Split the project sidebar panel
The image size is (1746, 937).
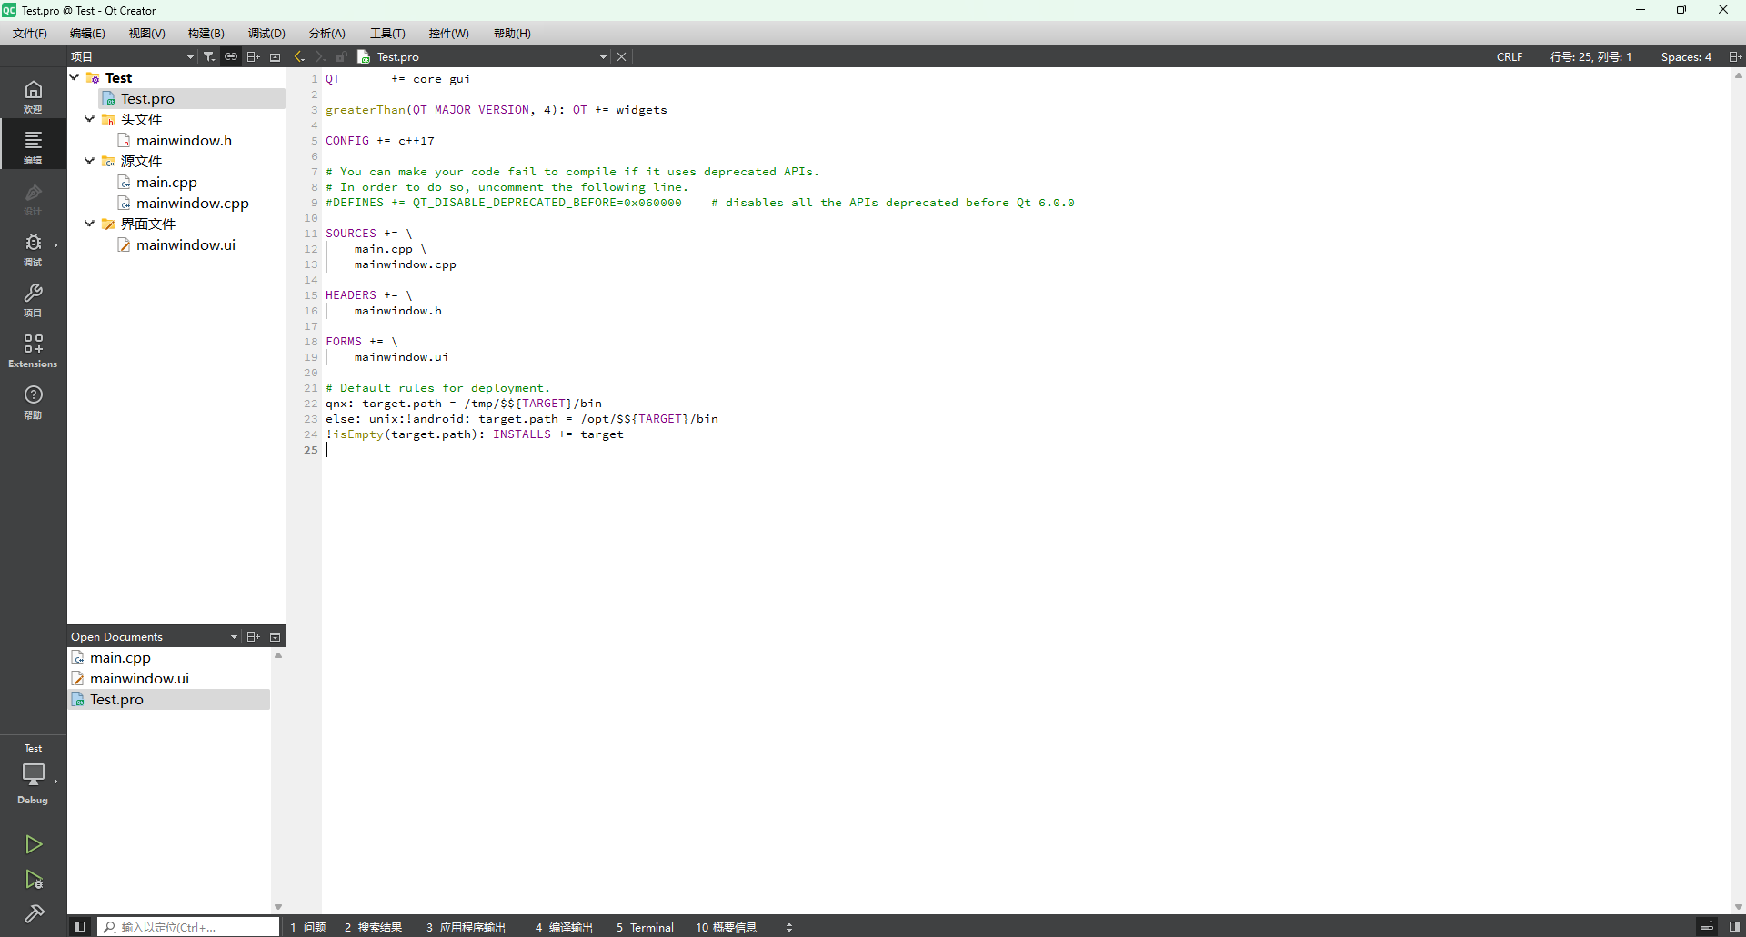[x=253, y=56]
